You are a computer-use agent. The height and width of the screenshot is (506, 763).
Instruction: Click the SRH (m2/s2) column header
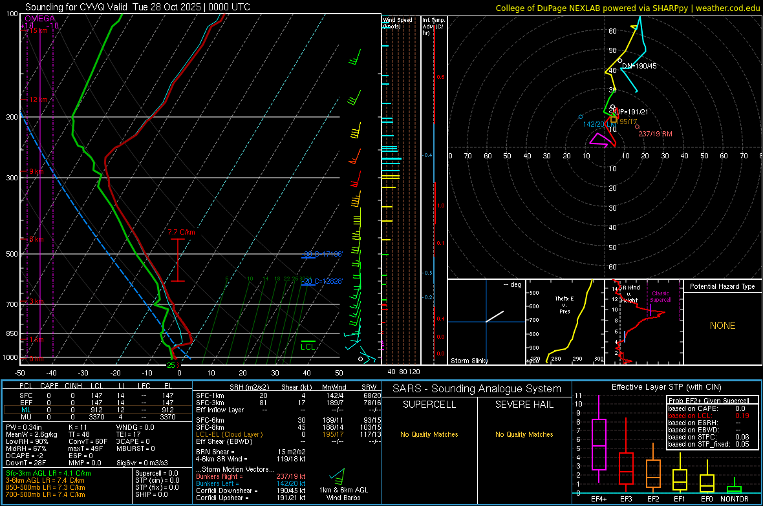pyautogui.click(x=249, y=387)
